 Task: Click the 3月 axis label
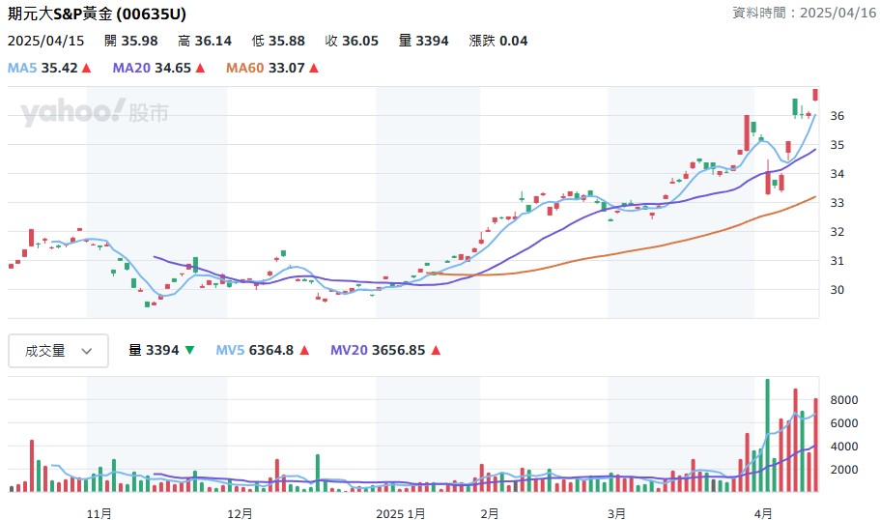617,514
